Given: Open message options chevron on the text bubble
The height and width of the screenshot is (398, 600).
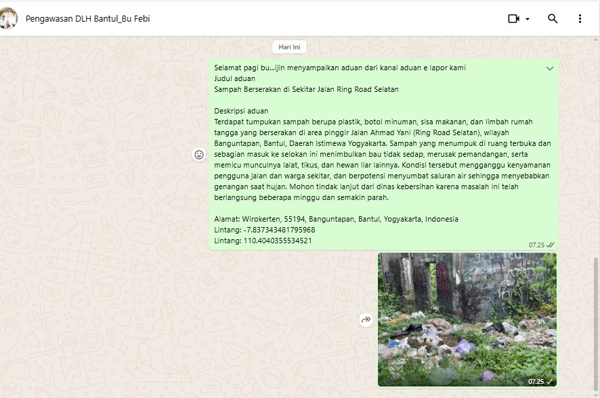Looking at the screenshot, I should coord(549,68).
